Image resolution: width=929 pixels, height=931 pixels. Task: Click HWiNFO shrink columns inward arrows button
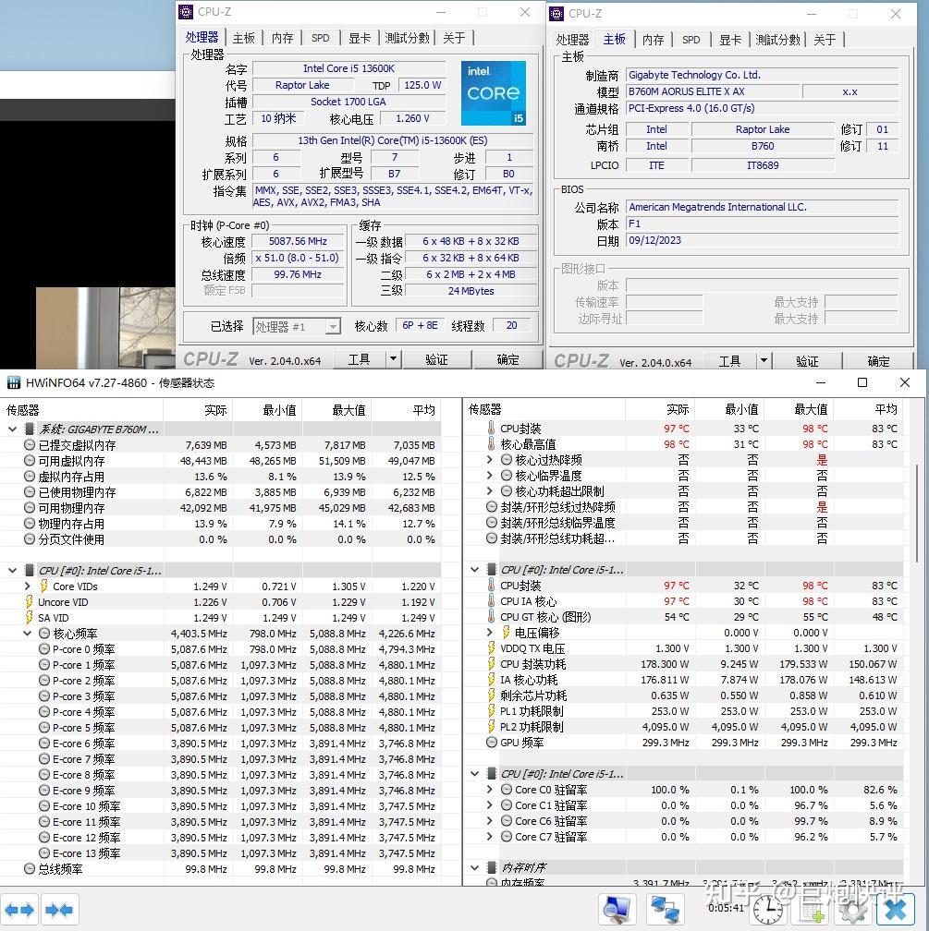(59, 910)
